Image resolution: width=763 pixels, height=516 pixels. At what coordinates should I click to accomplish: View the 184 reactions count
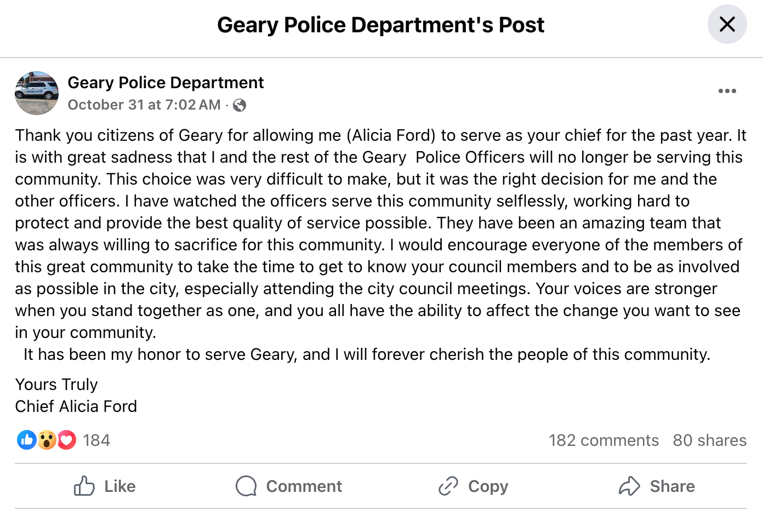click(x=96, y=440)
